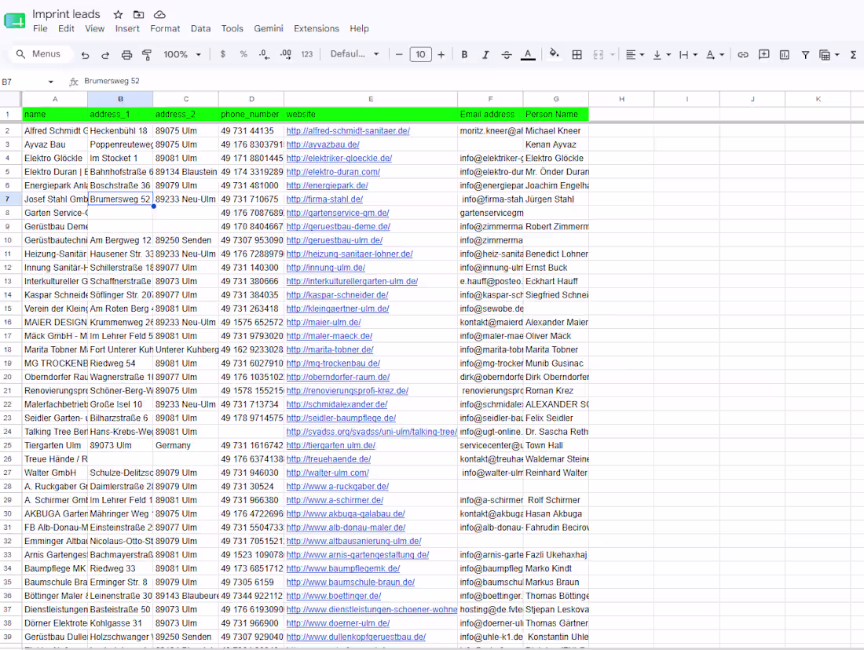Open the zoom 100% dropdown
The width and height of the screenshot is (864, 650).
182,54
